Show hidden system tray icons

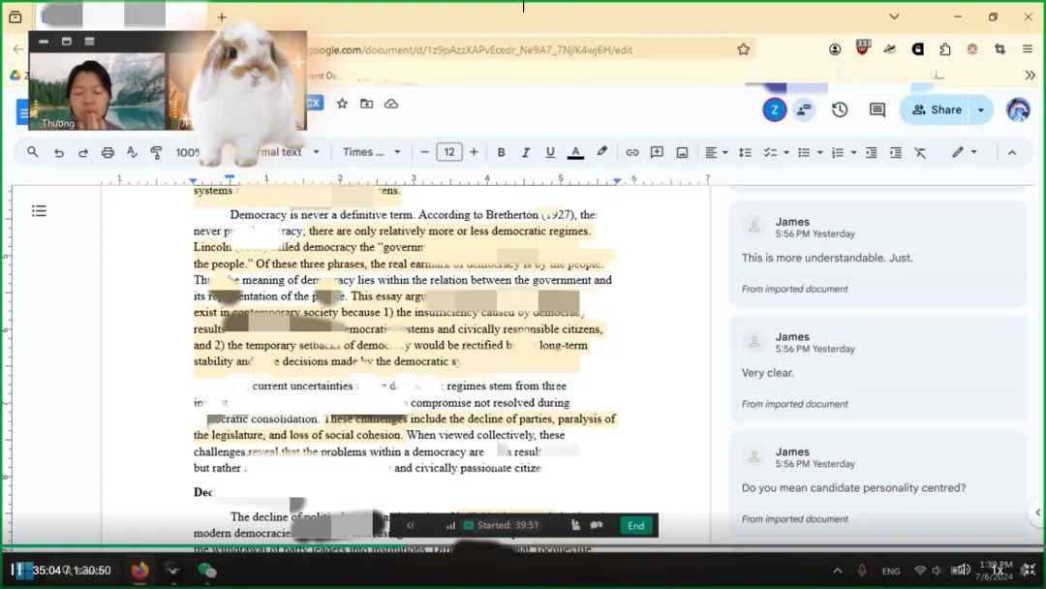point(837,571)
